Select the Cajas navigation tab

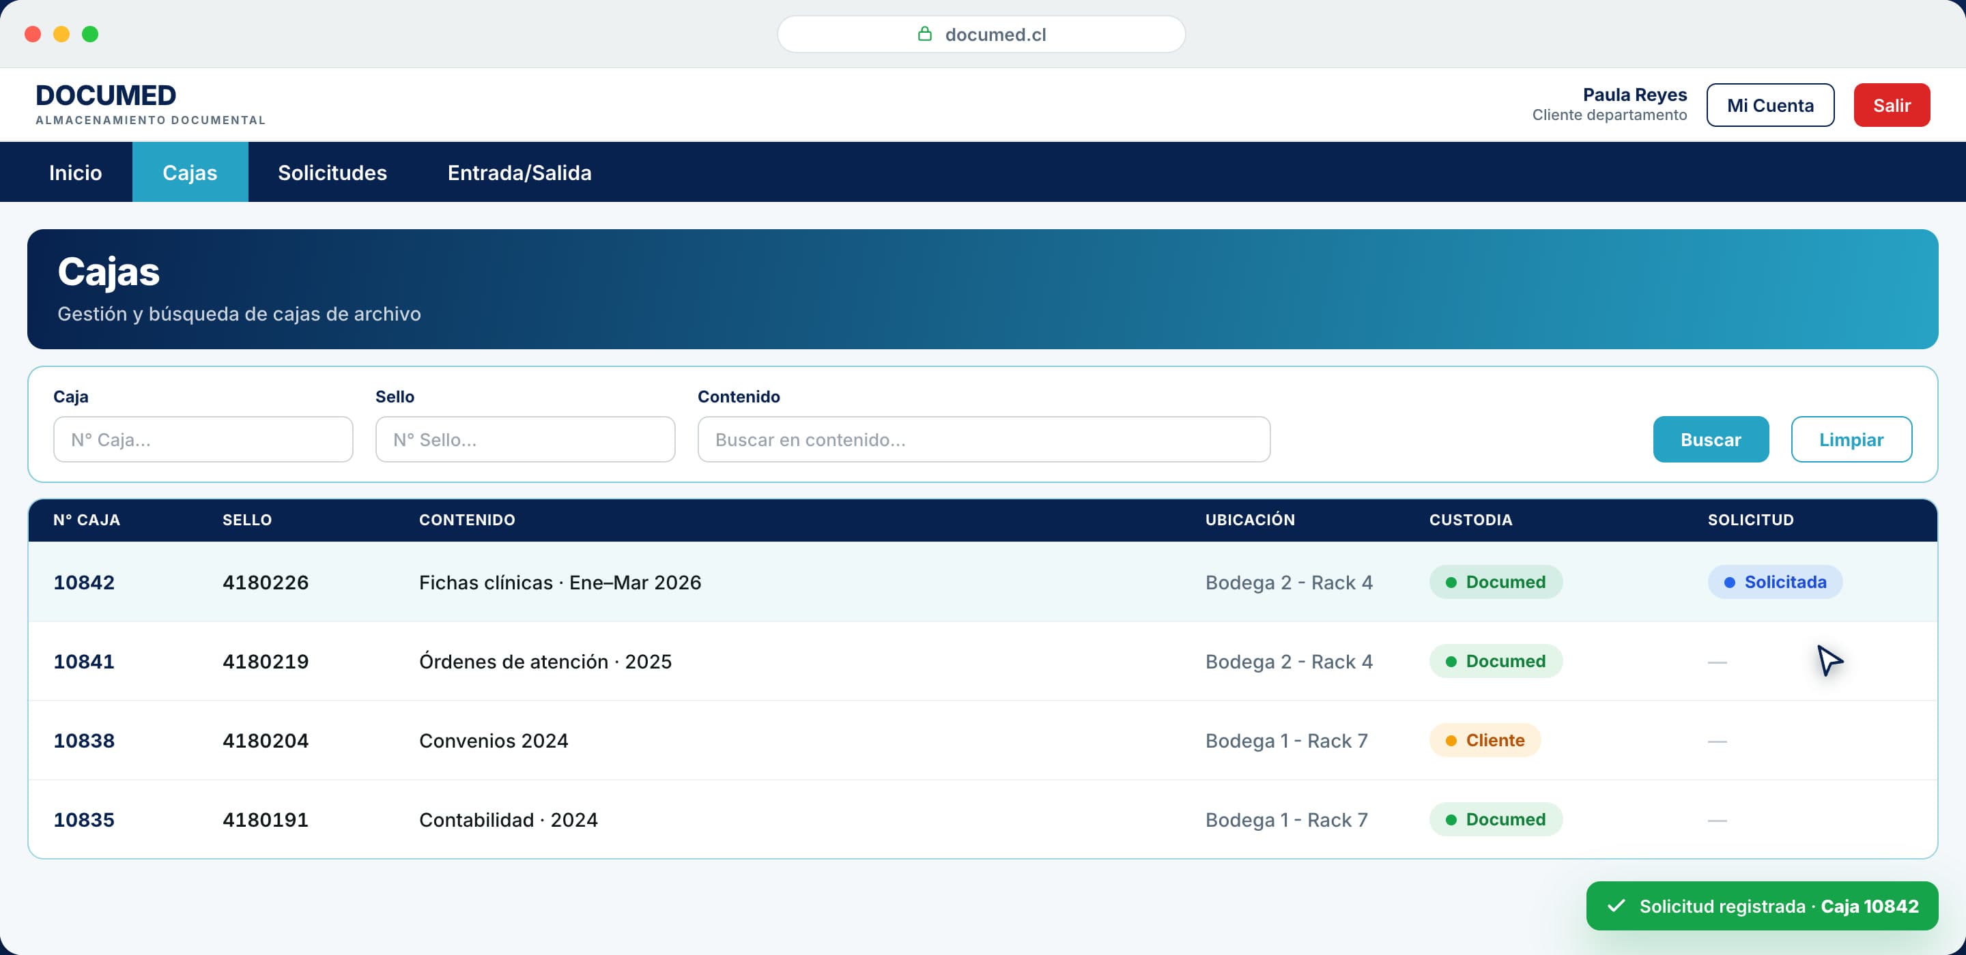190,173
